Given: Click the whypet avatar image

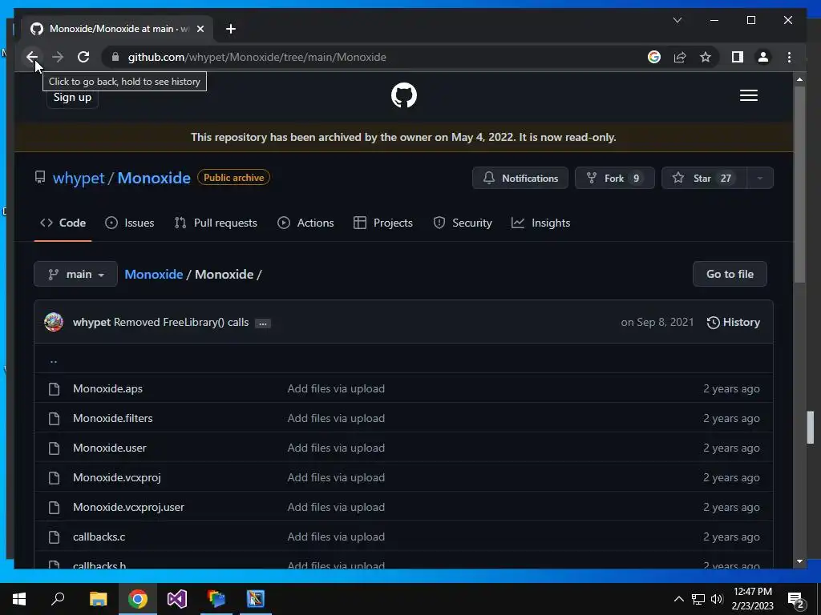Looking at the screenshot, I should pos(54,322).
